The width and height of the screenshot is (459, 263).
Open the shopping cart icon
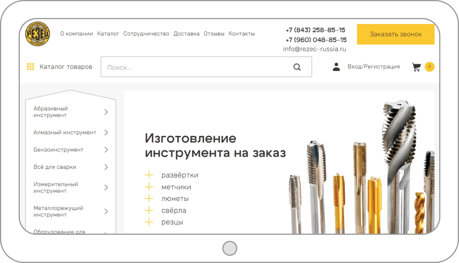(x=416, y=67)
